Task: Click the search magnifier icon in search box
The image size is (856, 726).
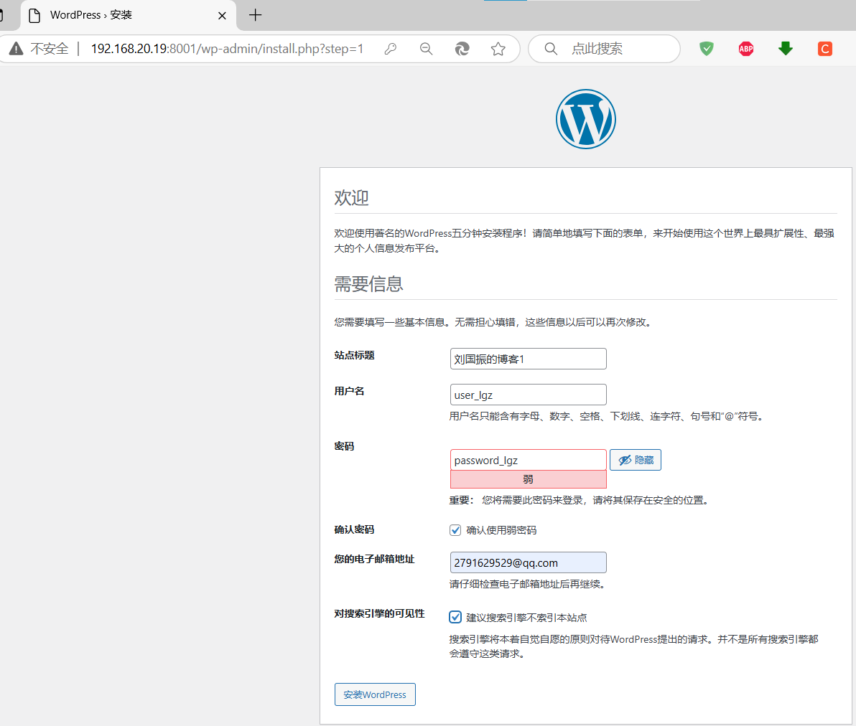Action: point(551,49)
